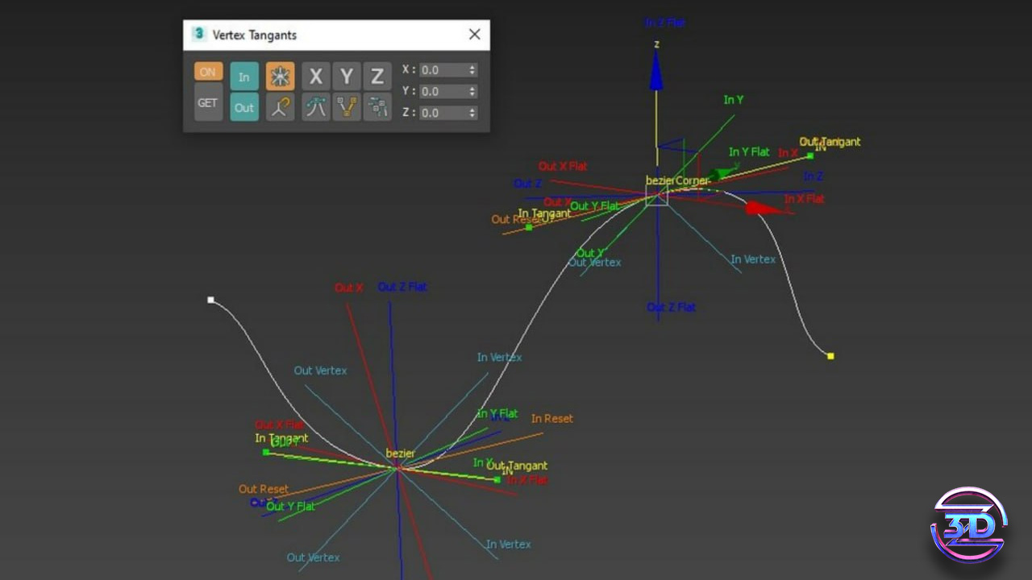Select the X axis button
The width and height of the screenshot is (1032, 580).
tap(316, 77)
